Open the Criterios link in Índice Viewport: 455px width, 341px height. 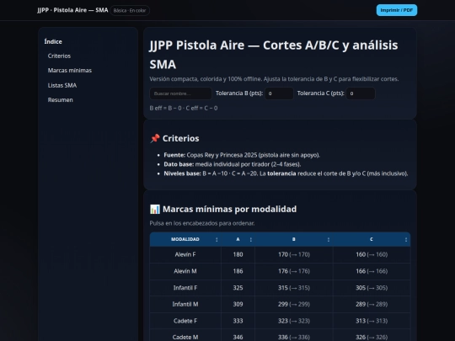59,56
